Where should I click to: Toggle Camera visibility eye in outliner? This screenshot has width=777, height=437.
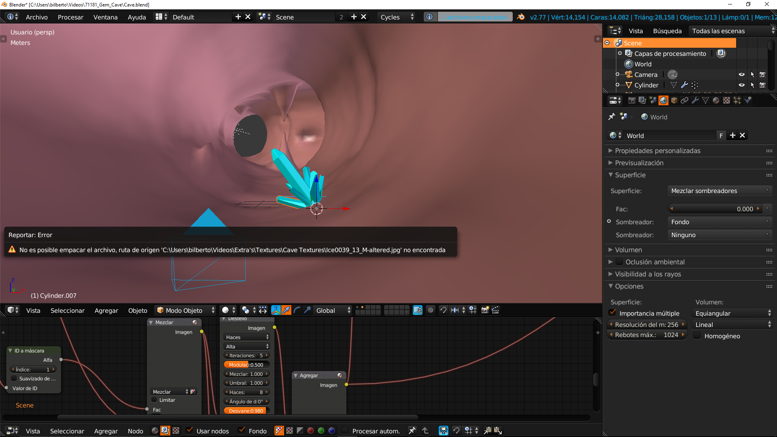pyautogui.click(x=741, y=74)
